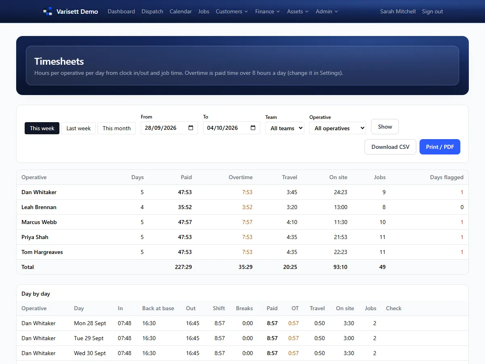This screenshot has height=364, width=485.
Task: Click Leah Brennan's travel 3:20
Action: (x=292, y=207)
